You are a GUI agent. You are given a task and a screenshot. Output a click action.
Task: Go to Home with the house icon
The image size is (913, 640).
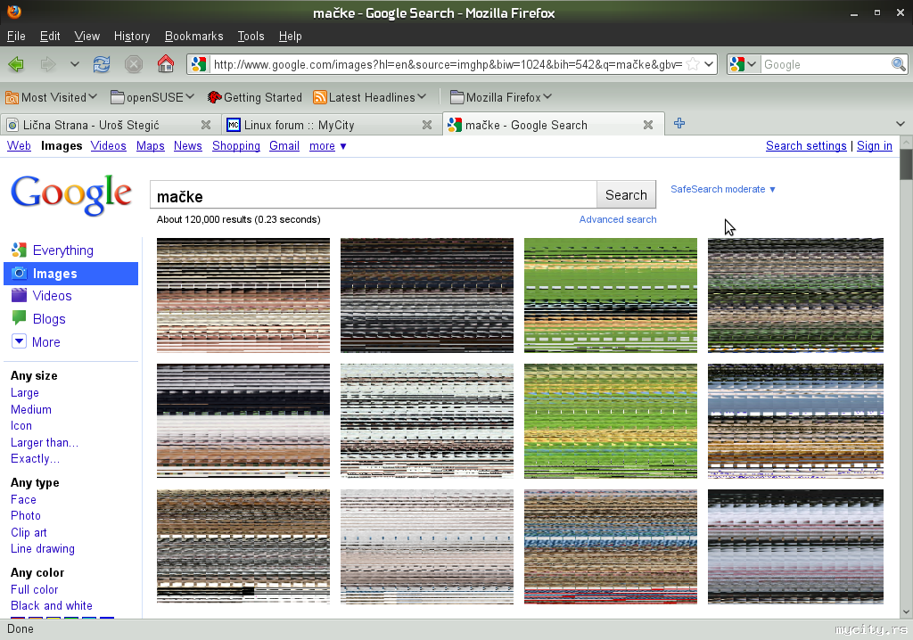165,64
